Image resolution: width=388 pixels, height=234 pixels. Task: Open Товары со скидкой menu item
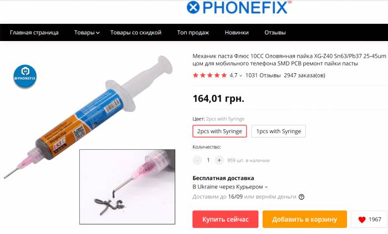pyautogui.click(x=136, y=32)
